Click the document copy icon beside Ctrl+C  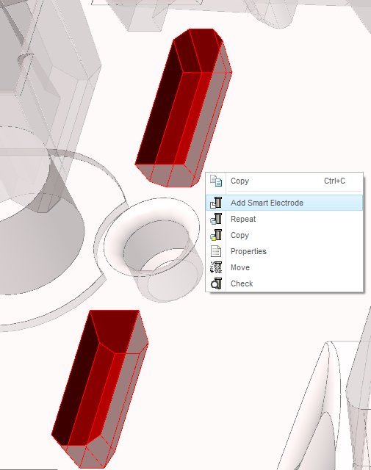(x=216, y=181)
